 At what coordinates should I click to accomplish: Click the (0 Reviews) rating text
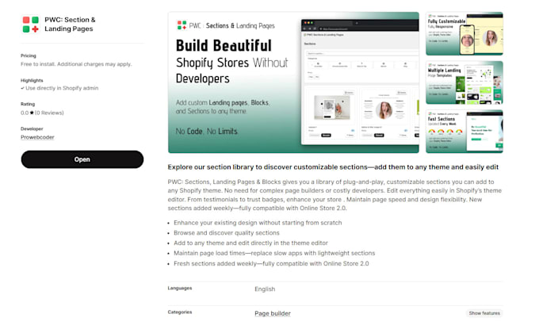[49, 113]
